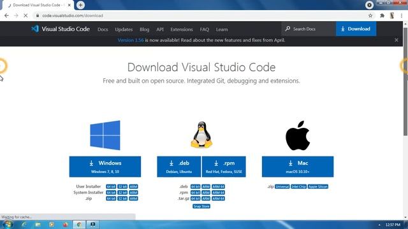Select the Download Visual Studio Code tab
This screenshot has width=408, height=229.
[x=38, y=5]
